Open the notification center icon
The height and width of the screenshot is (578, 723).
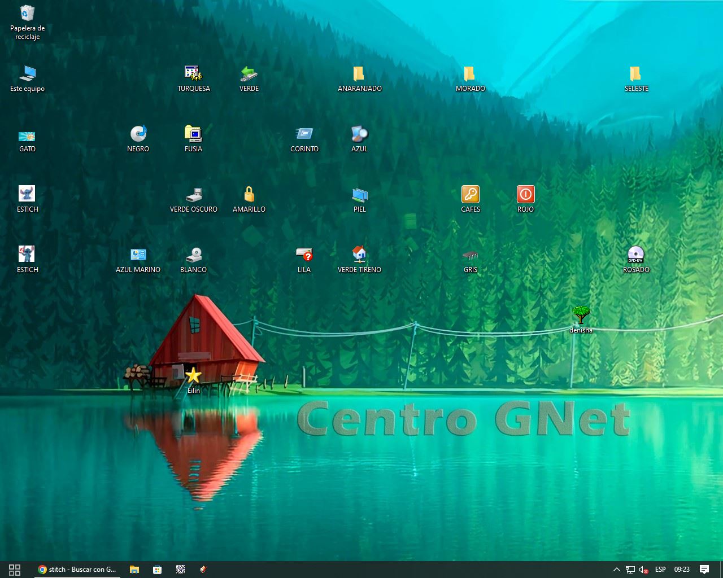[704, 570]
